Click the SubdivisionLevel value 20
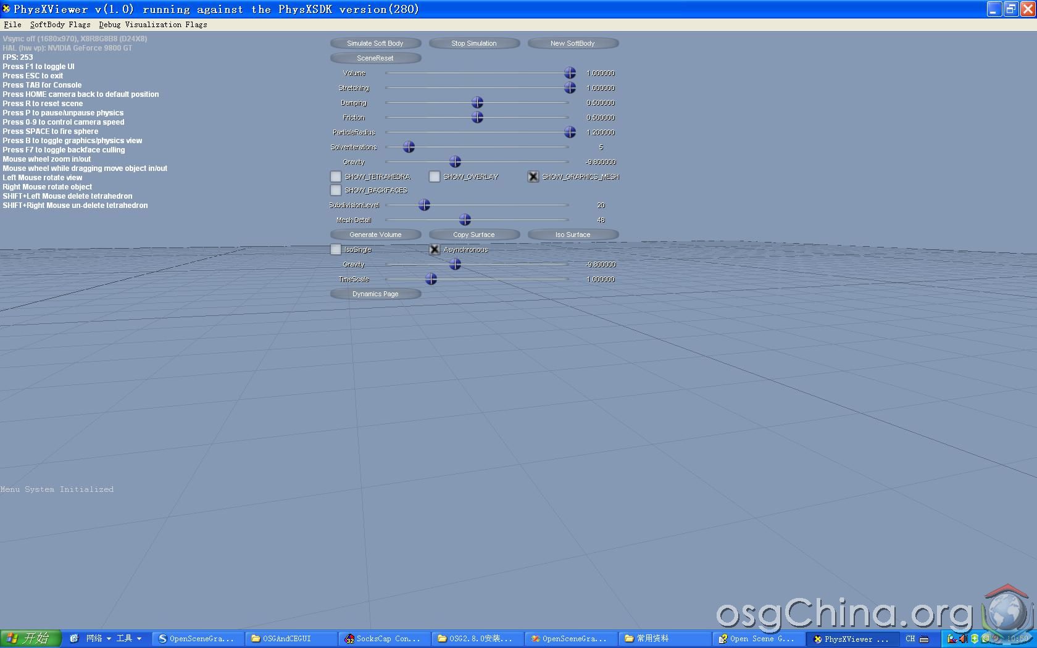This screenshot has width=1037, height=648. click(x=601, y=205)
